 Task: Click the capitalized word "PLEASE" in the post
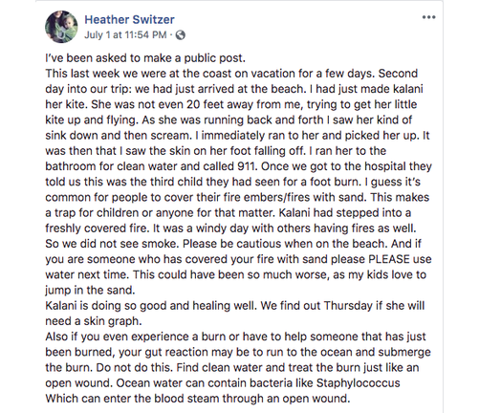(389, 259)
